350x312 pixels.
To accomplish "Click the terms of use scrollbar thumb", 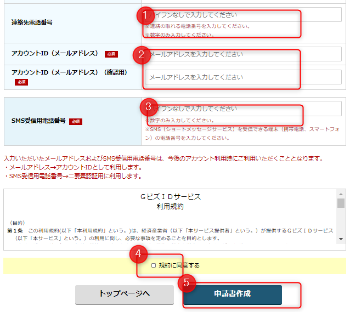I will 341,203.
